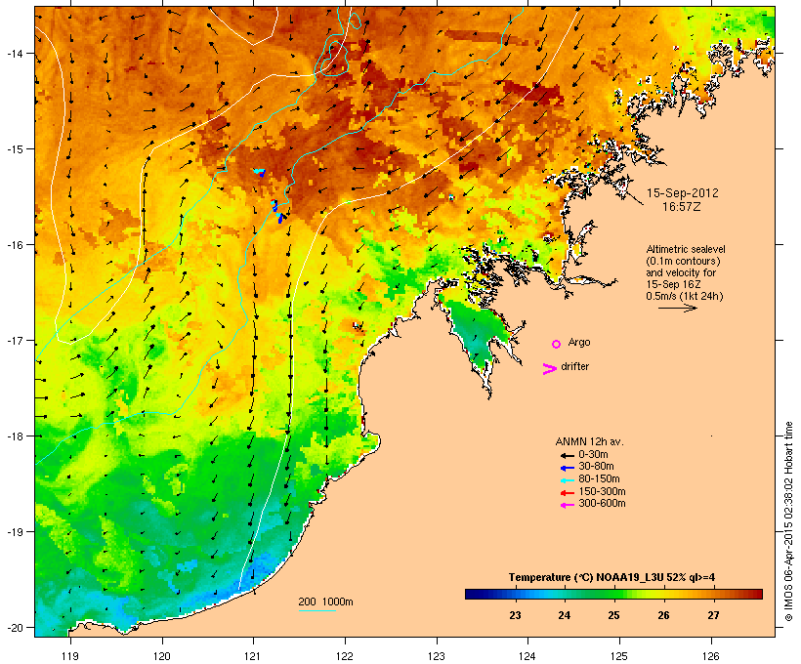Click the magenta 300-600m legend arrow

click(x=567, y=505)
